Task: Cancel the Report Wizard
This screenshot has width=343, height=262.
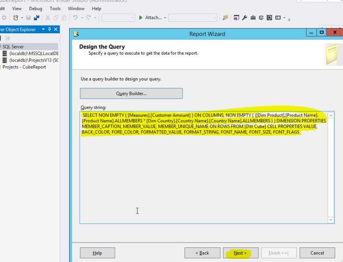Action: [x=315, y=253]
